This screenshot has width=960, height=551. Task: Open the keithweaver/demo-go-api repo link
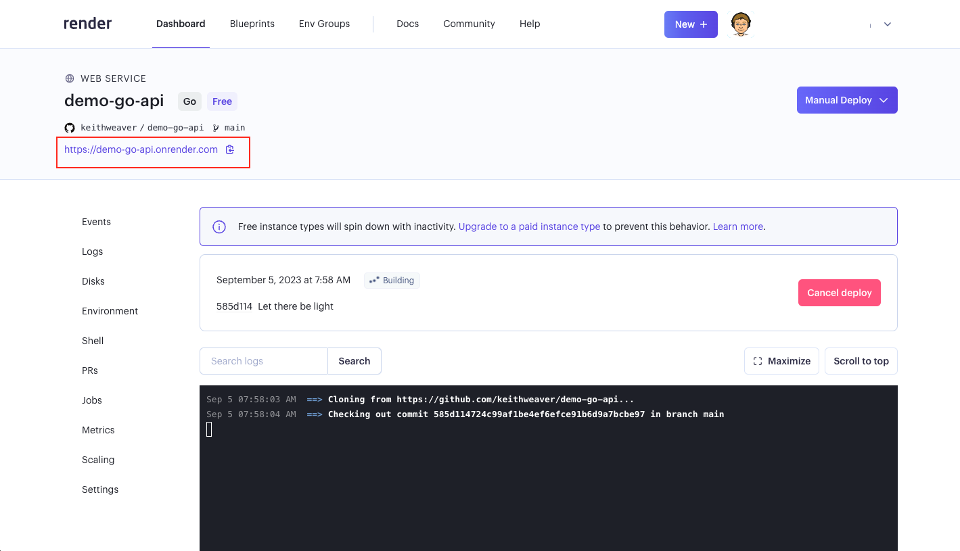click(142, 128)
